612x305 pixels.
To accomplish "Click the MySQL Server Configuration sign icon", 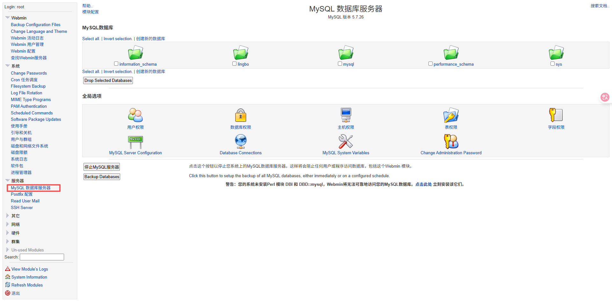I will [135, 142].
